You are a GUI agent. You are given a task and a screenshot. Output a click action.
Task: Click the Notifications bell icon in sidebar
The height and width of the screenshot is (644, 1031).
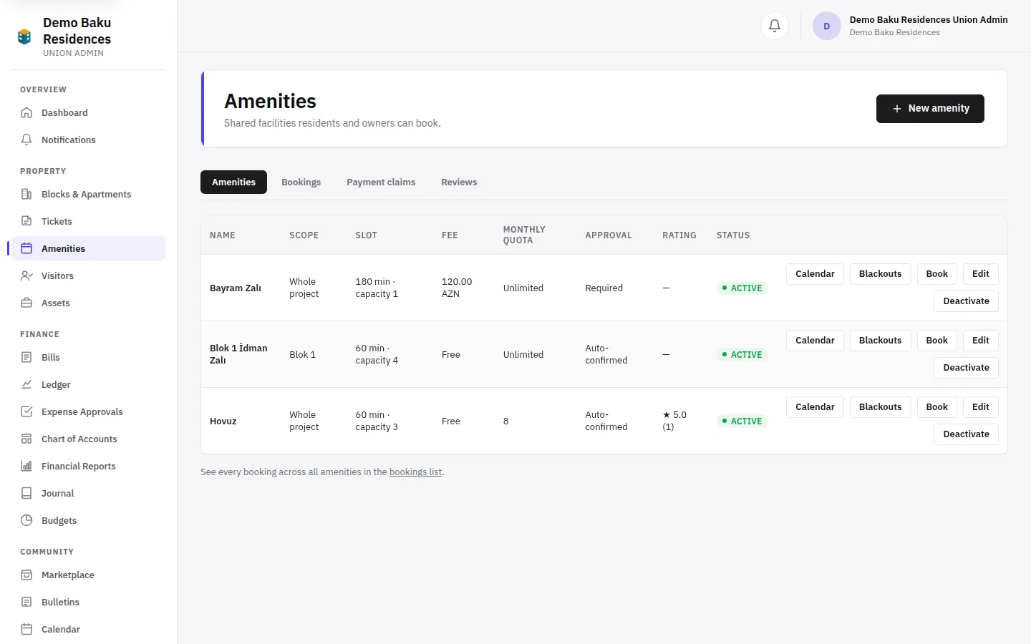point(26,140)
